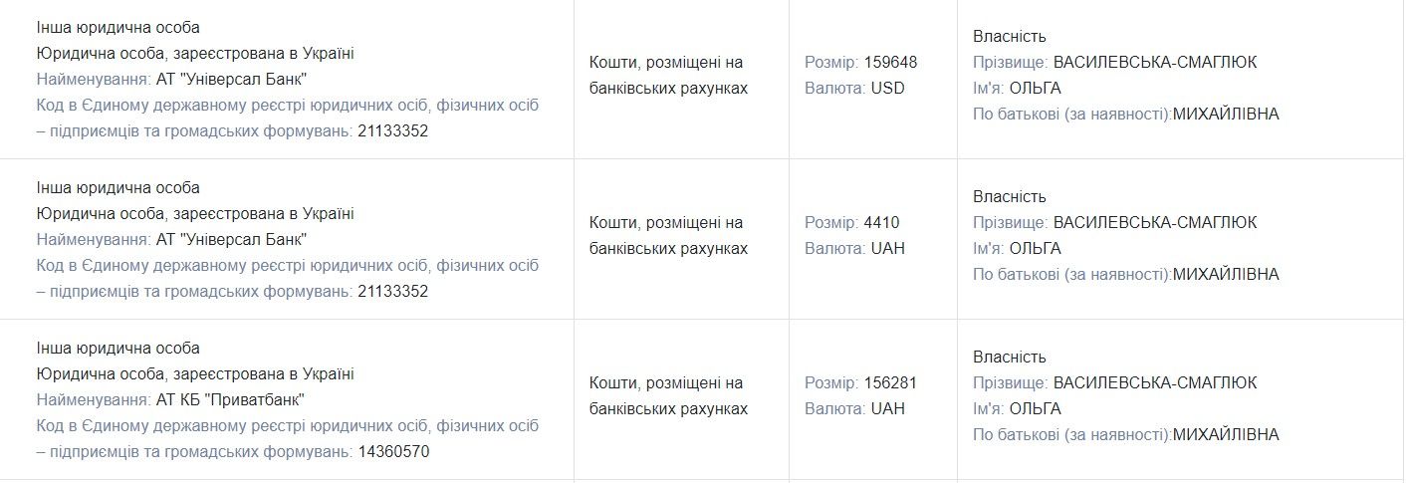1406x483 pixels.
Task: Click the amount value 159648
Action: click(890, 62)
